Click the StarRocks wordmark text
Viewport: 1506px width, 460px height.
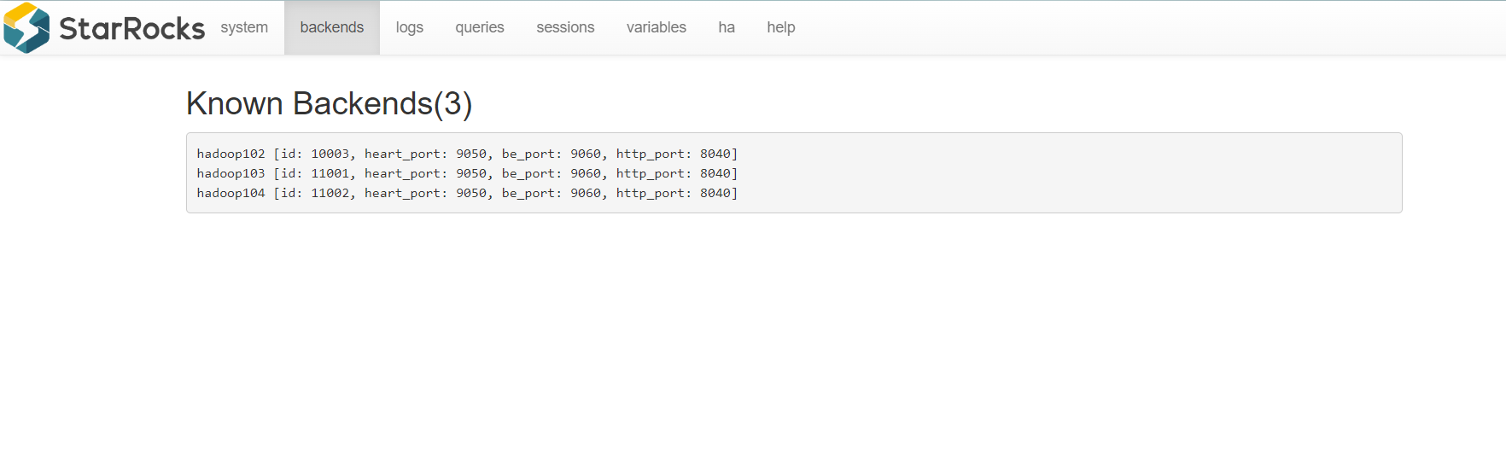coord(132,28)
